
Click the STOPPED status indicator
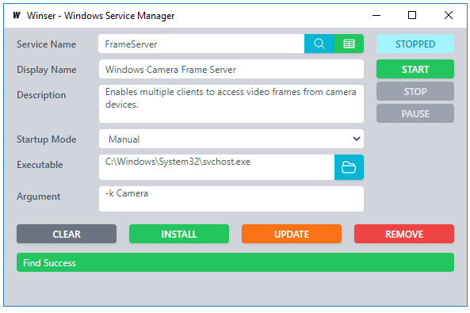pos(415,44)
